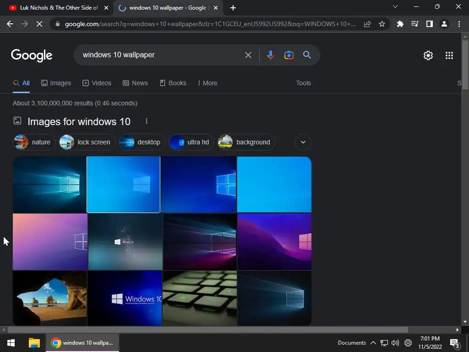Viewport: 469px width, 352px height.
Task: Open glowing keyboard keys thumbnail
Action: pos(200,298)
